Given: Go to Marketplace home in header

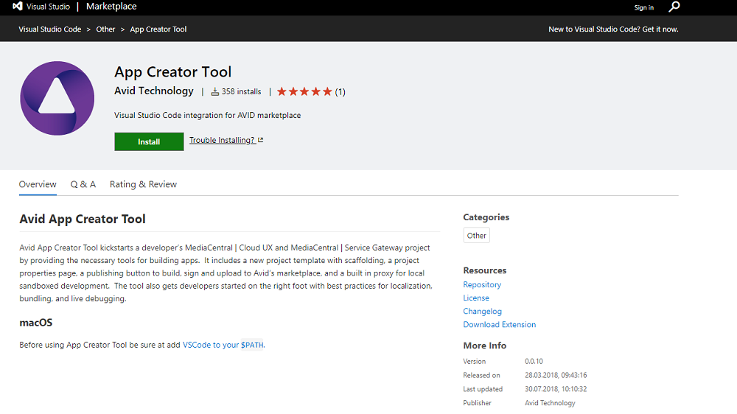Looking at the screenshot, I should pos(111,7).
